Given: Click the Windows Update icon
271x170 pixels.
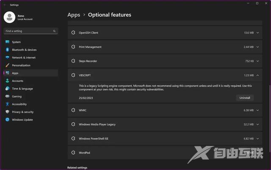Looking at the screenshot, I should [x=7, y=120].
